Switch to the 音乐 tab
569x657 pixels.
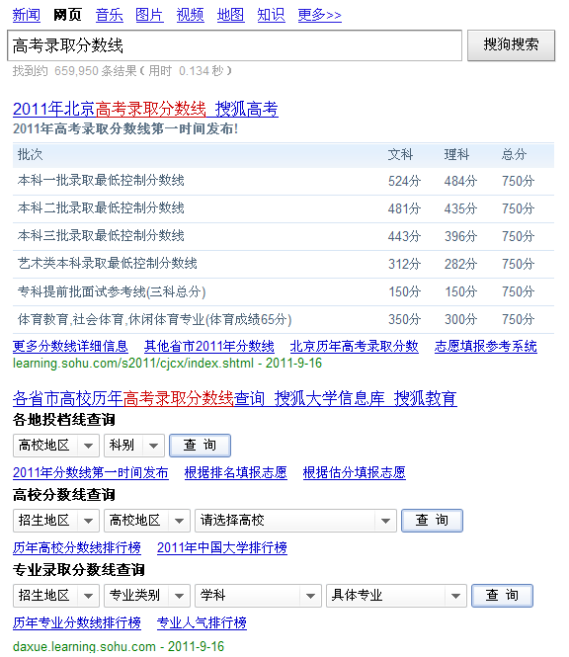pyautogui.click(x=109, y=15)
